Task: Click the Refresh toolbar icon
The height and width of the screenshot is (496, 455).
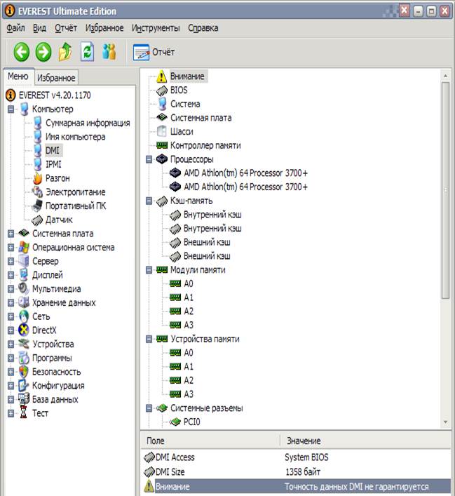Action: tap(87, 51)
